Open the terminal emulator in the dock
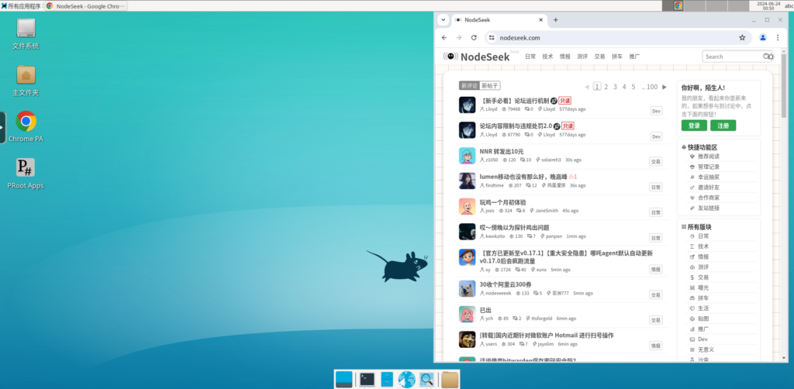The height and width of the screenshot is (389, 794). [x=367, y=379]
